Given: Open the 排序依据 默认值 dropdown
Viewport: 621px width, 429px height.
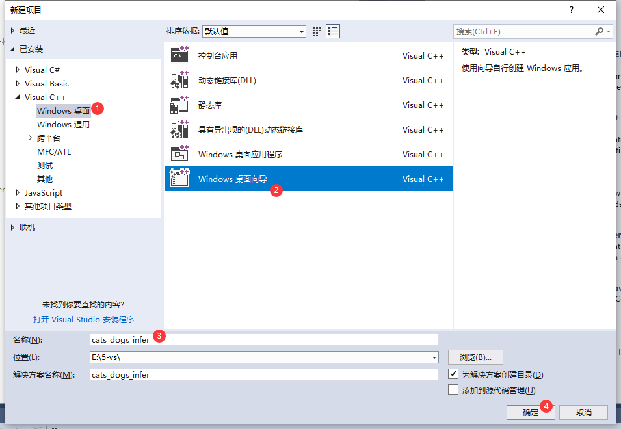Looking at the screenshot, I should (254, 31).
